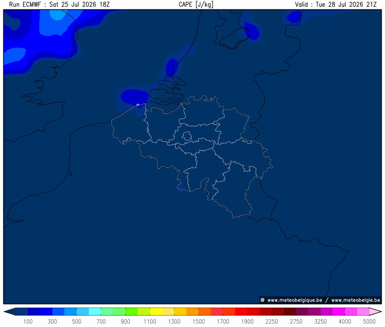The height and width of the screenshot is (327, 385).
Task: Select the bright yellow swatch in the CAPE legend
Action: 156,311
